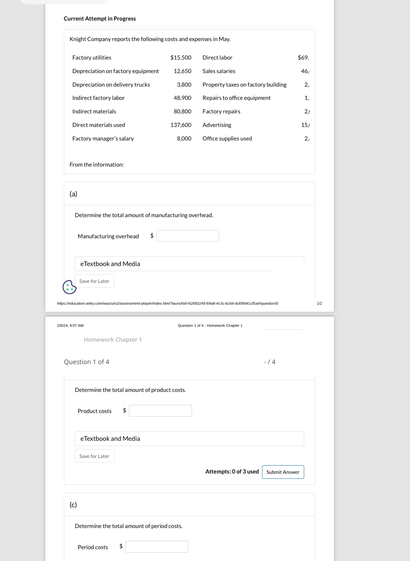Click Depreciation on factory equipment label
410x561 pixels.
pyautogui.click(x=116, y=71)
